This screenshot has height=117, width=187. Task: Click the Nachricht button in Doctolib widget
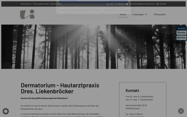click(181, 38)
